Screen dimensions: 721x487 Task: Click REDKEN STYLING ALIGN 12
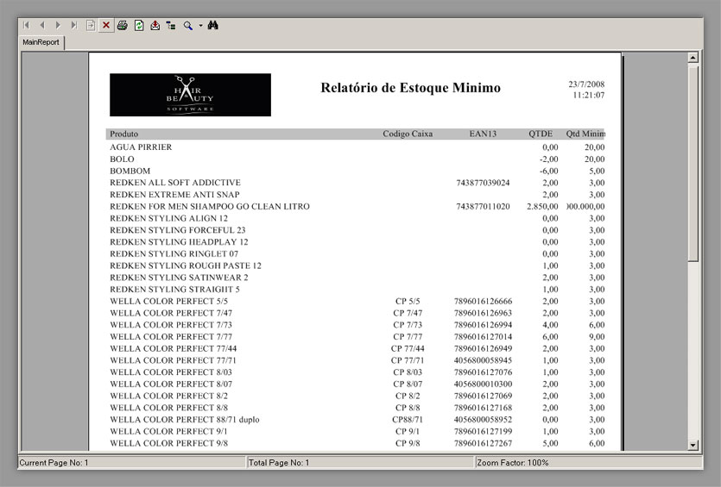point(168,218)
